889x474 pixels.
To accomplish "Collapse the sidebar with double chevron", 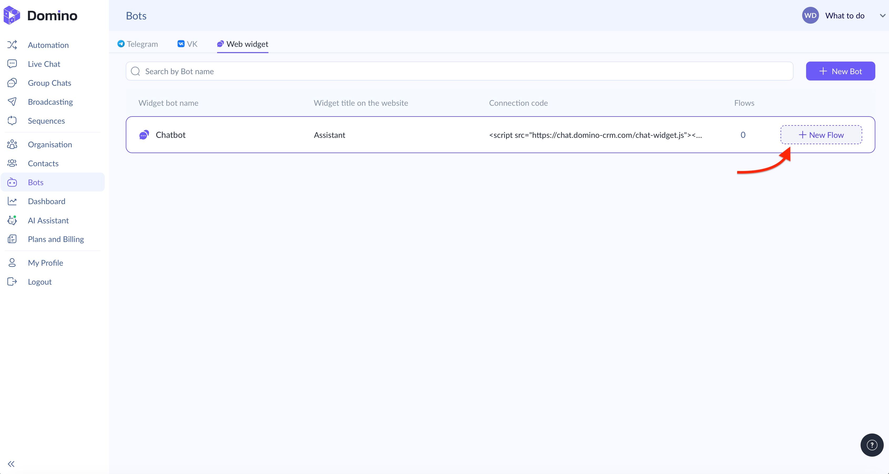I will point(11,464).
